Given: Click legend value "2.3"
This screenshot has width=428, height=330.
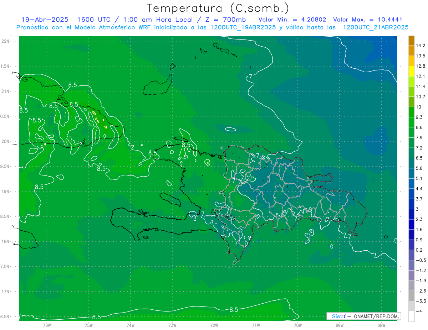Looking at the screenshot, I should [419, 219].
